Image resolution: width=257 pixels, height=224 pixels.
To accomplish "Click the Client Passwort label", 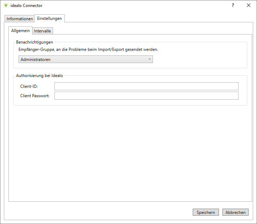I will (35, 96).
